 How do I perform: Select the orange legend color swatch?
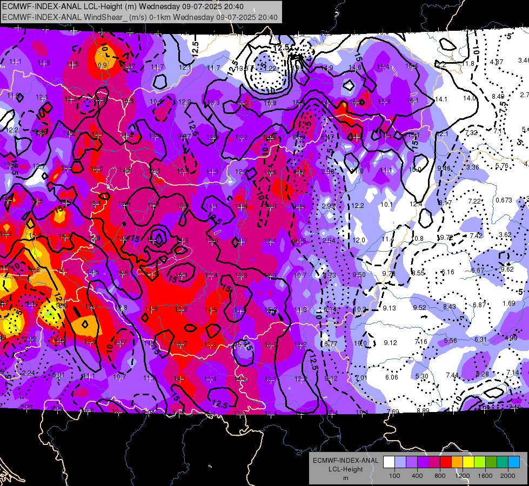[x=457, y=462]
